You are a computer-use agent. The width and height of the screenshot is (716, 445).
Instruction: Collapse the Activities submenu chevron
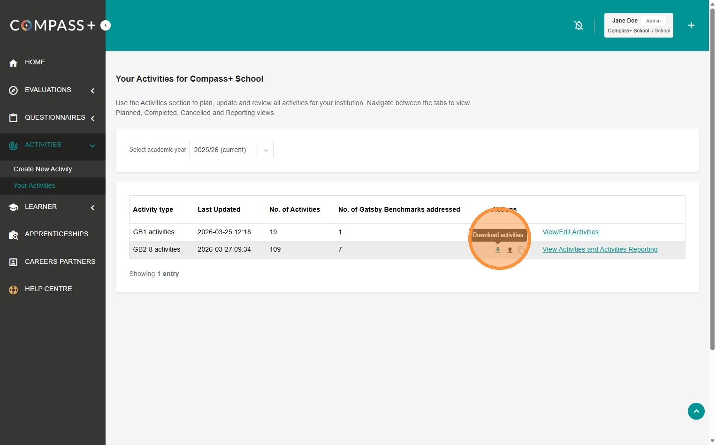(92, 146)
